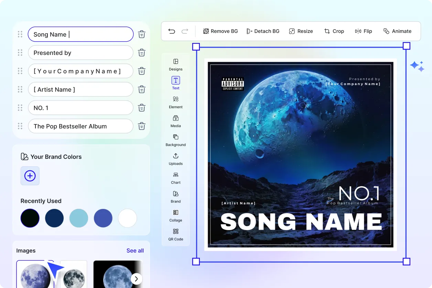Click the AI sparkle icon beside canvas
This screenshot has width=432, height=288.
417,66
